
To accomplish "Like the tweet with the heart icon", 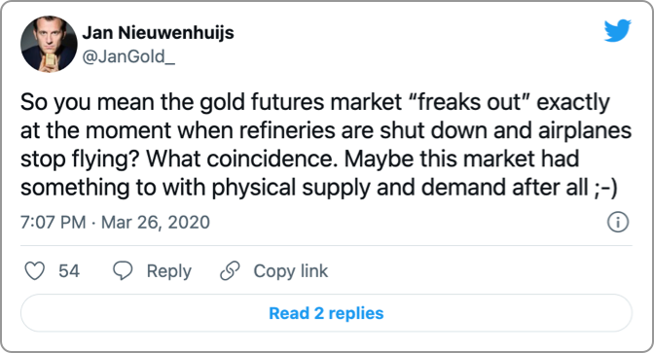I will [x=35, y=271].
